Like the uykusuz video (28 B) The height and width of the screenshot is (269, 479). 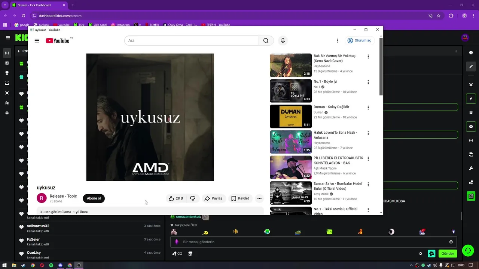coord(176,198)
